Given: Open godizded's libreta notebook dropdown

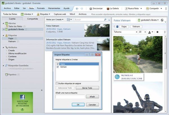Looking at the screenshot, I should 148,20.
